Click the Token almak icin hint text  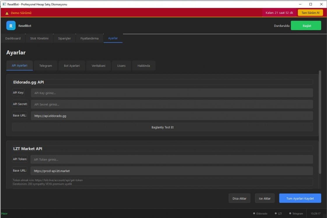click(48, 180)
